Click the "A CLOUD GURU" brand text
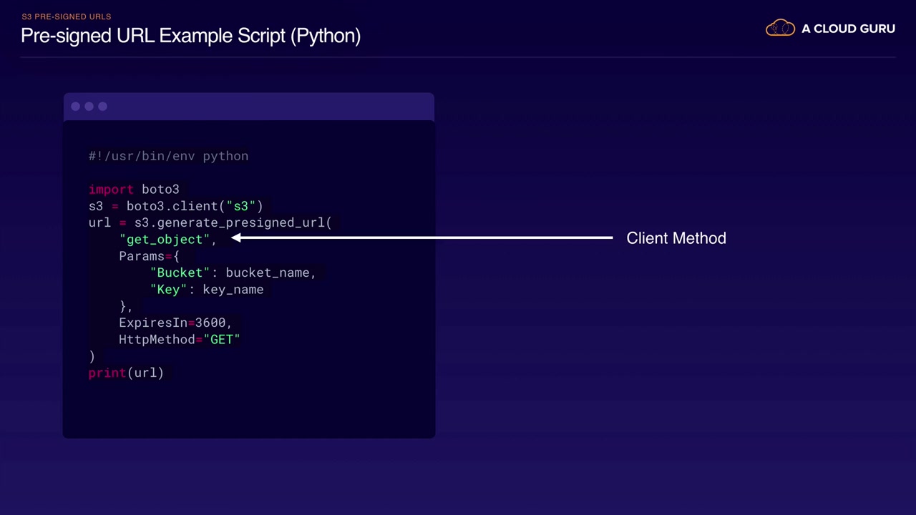 point(848,29)
